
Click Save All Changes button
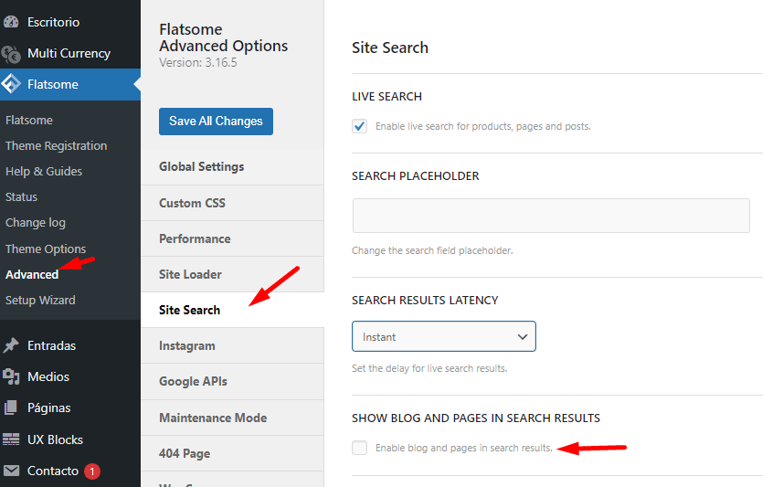216,122
